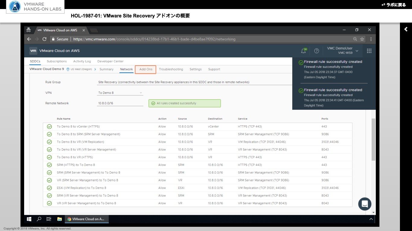Open Windows taskbar search
The image size is (412, 231).
pos(39,219)
